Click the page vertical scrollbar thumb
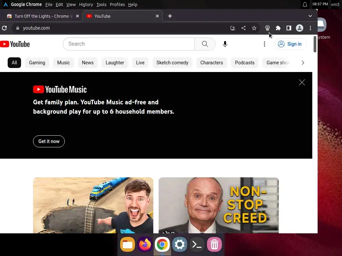This screenshot has width=342, height=256. 315,44
